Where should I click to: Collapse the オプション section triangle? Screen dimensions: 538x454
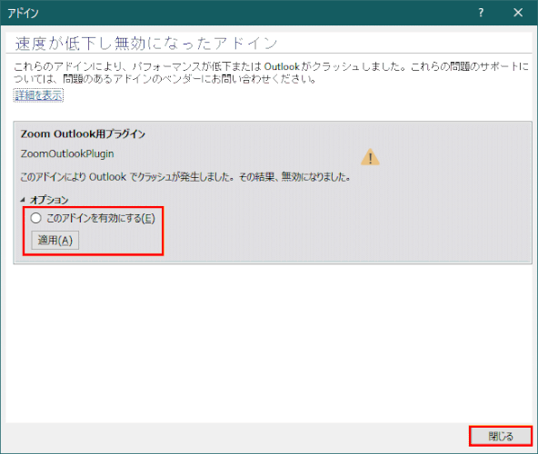pos(23,200)
